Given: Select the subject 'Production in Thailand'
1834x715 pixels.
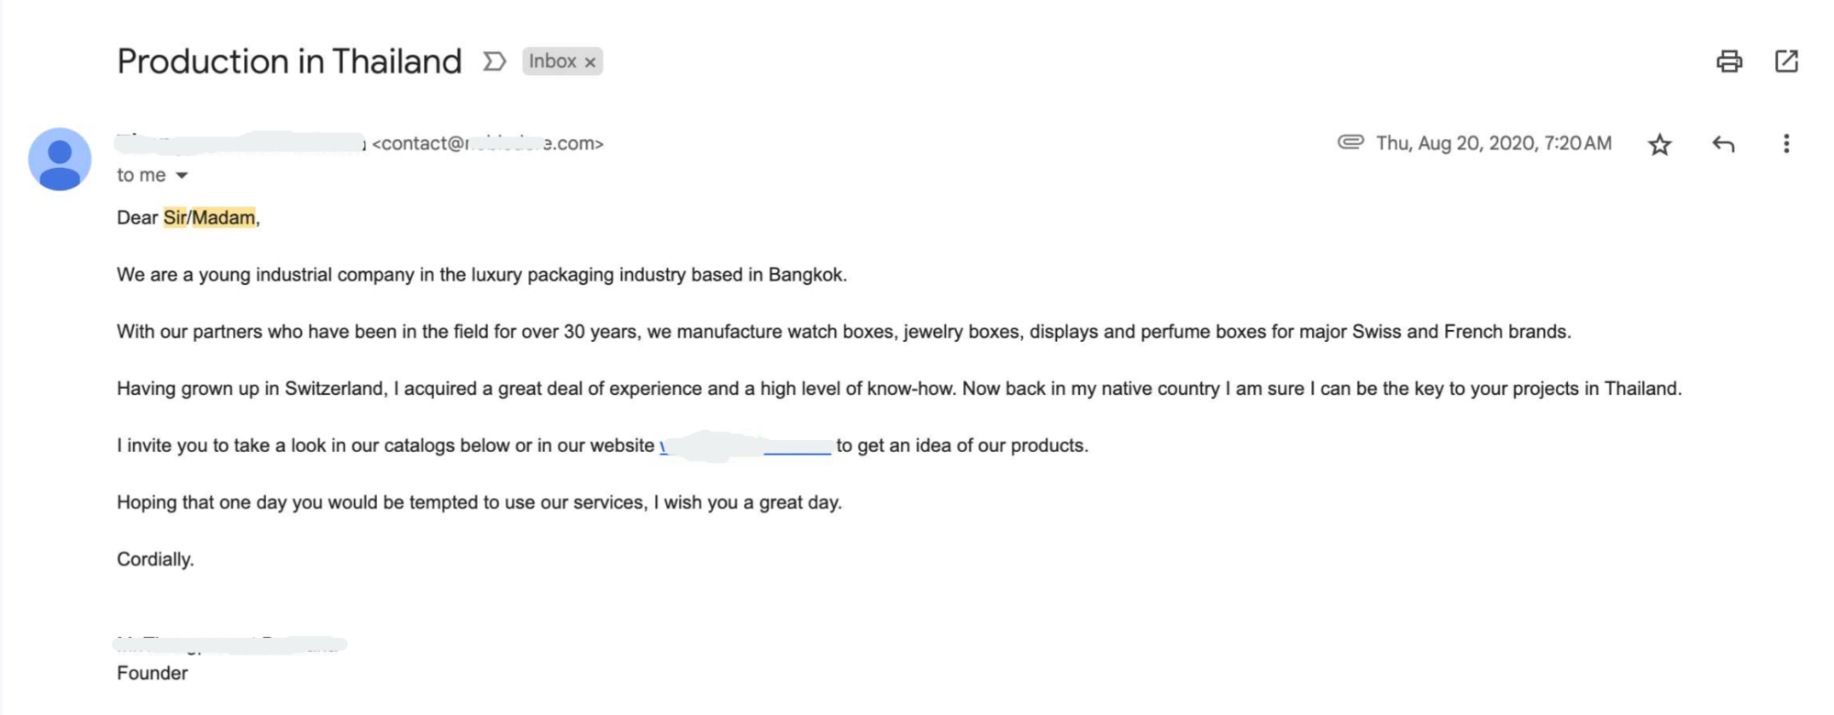Looking at the screenshot, I should click(289, 60).
